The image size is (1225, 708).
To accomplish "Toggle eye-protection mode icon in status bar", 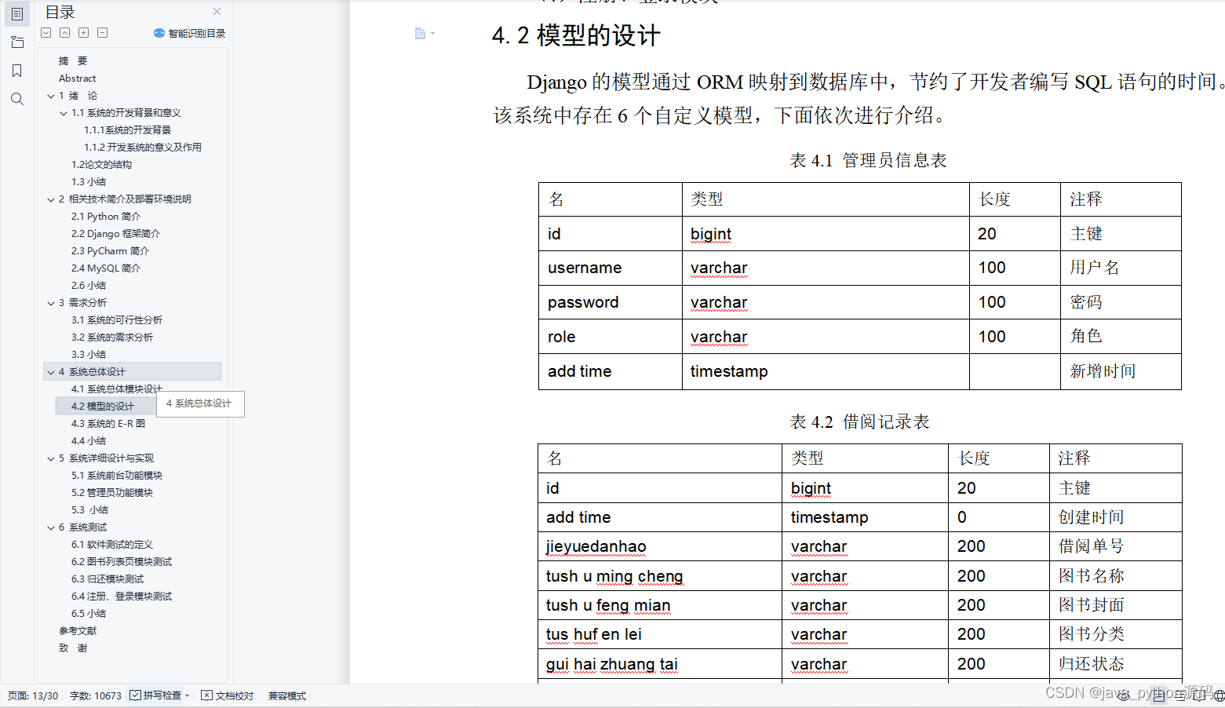I will (1125, 695).
